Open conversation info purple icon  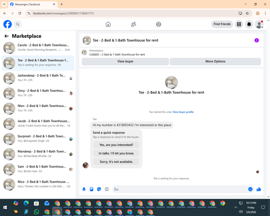256,40
